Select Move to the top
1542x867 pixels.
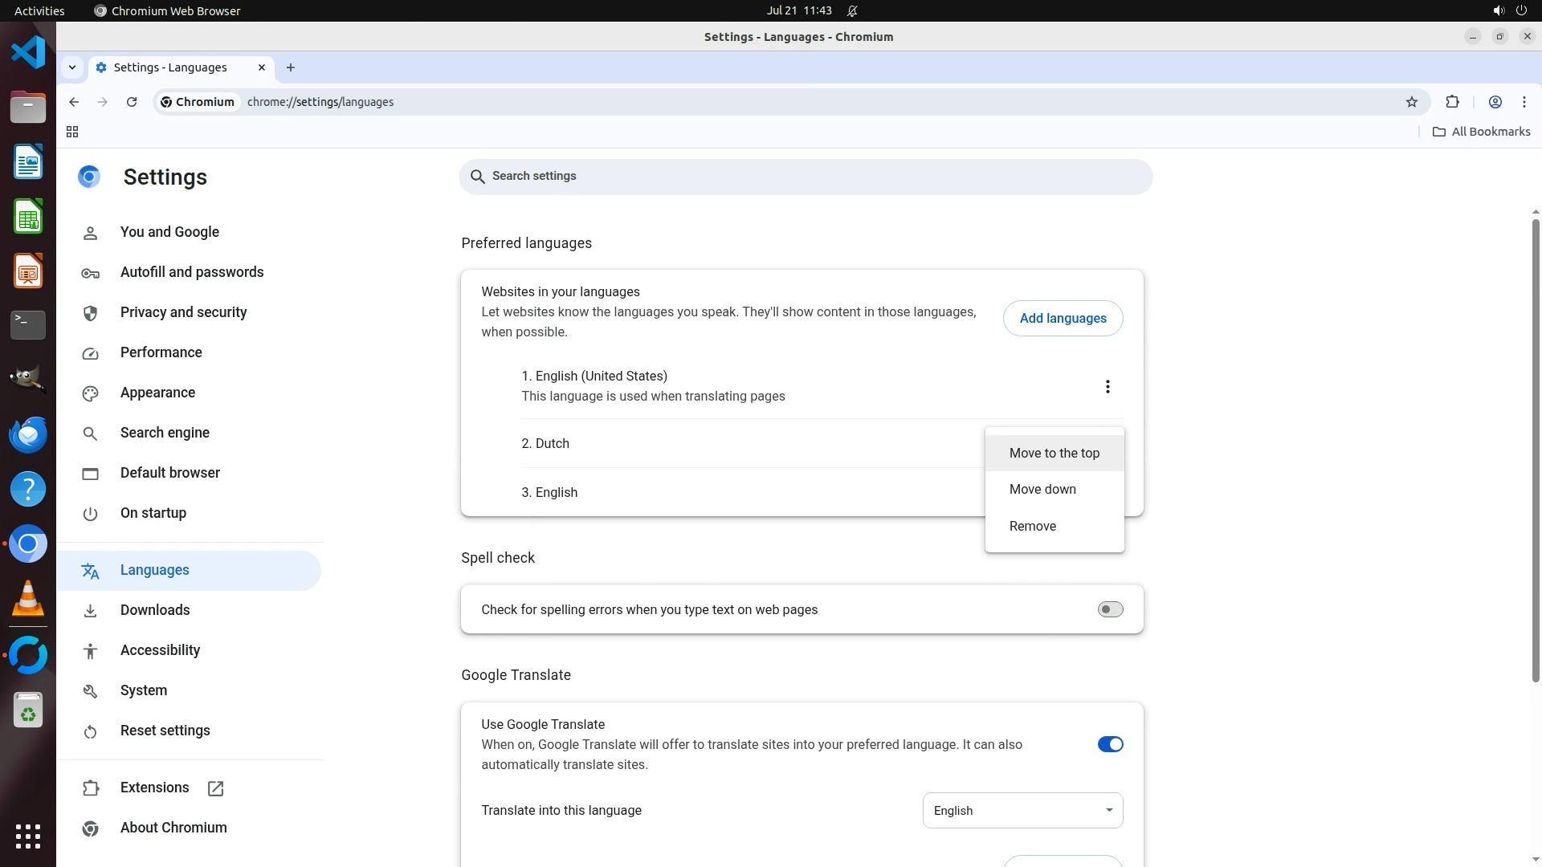point(1054,453)
